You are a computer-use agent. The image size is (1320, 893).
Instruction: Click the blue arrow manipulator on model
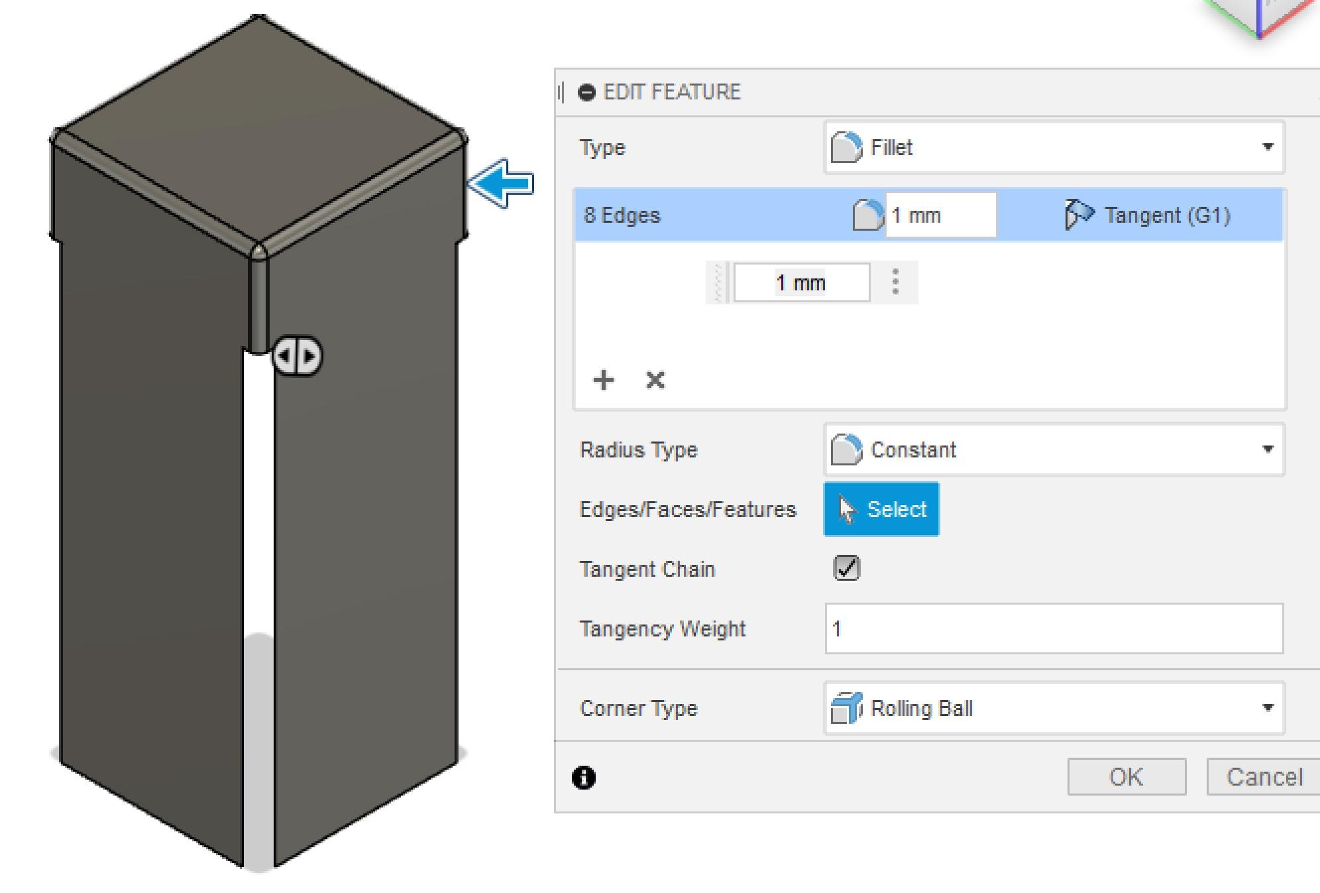pos(501,183)
